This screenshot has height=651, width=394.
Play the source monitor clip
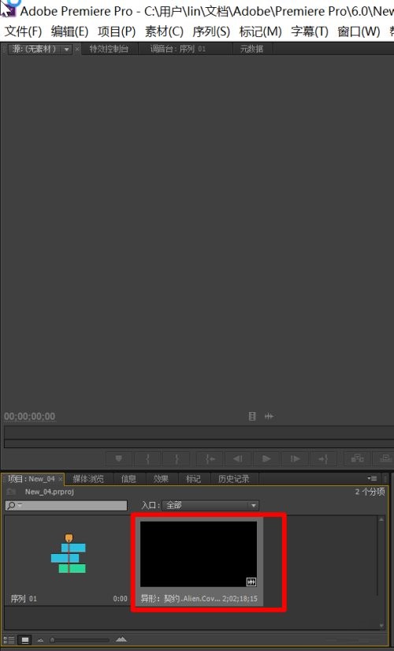[266, 458]
